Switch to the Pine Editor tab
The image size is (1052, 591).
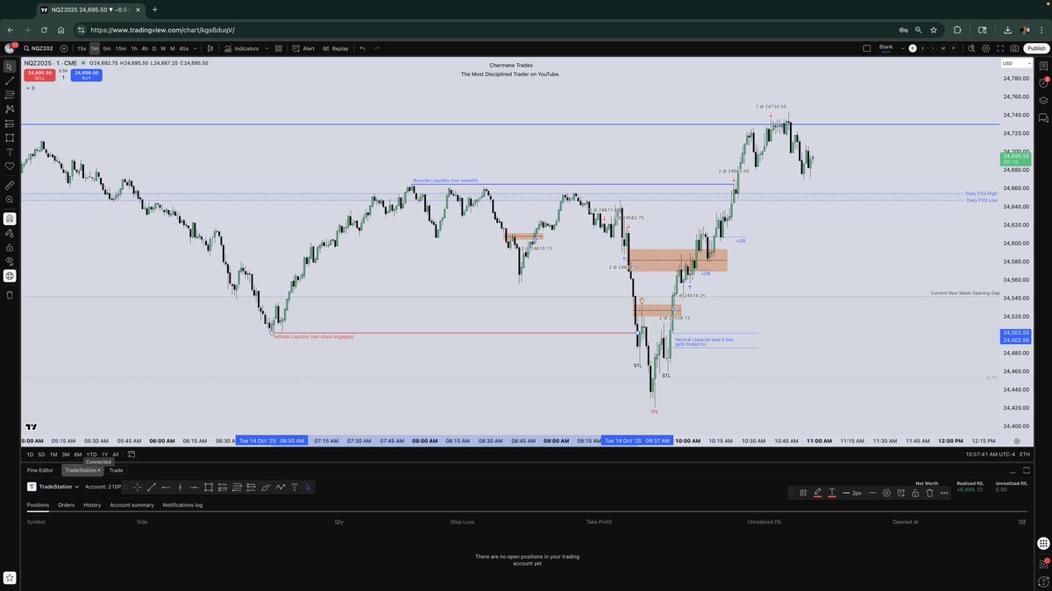(x=40, y=470)
